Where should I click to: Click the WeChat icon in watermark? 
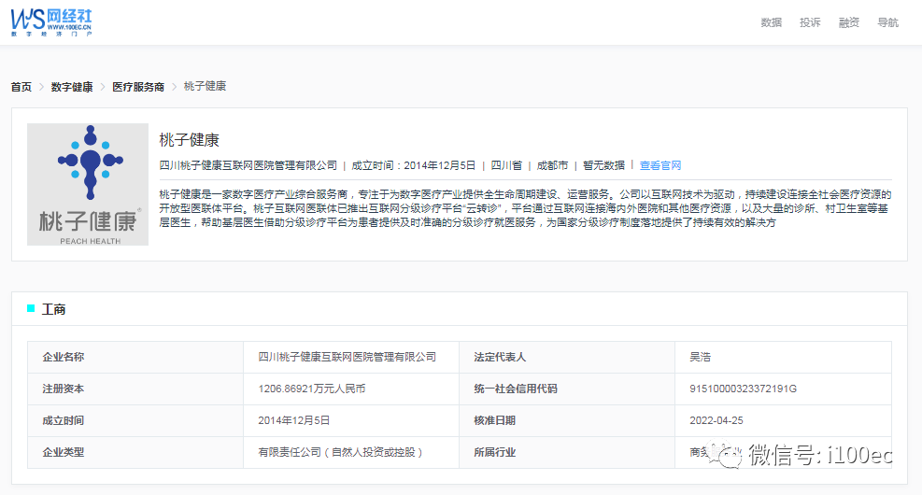coord(726,455)
